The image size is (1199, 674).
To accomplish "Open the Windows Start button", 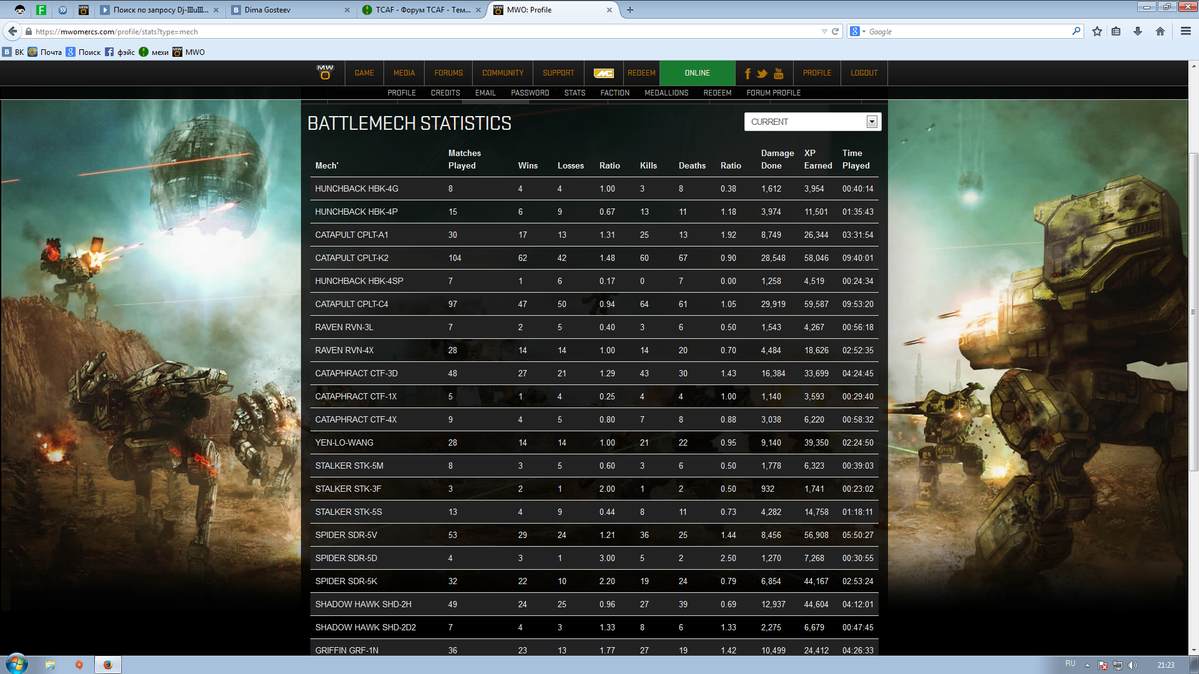I will (x=17, y=664).
